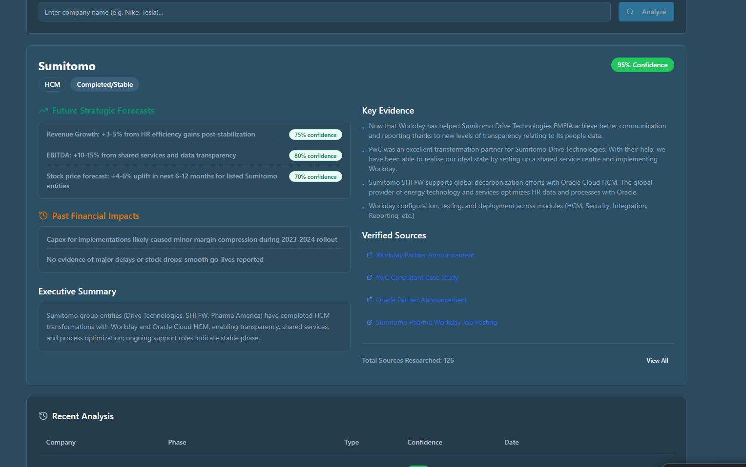
Task: Click the Executive Summary heading
Action: (x=77, y=292)
